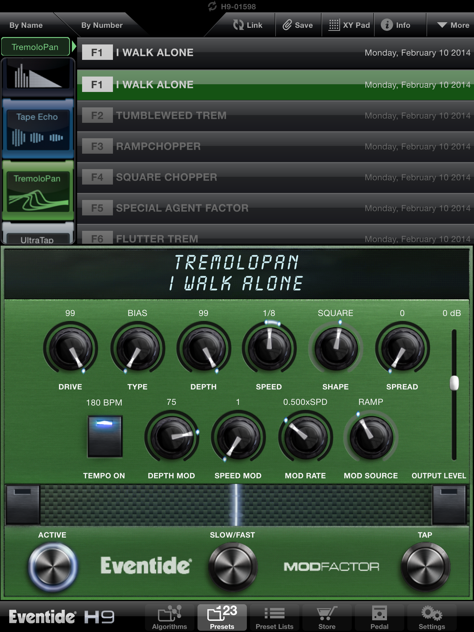Screen dimensions: 474x632
Task: Click the SPEED MOD knob
Action: (x=238, y=438)
